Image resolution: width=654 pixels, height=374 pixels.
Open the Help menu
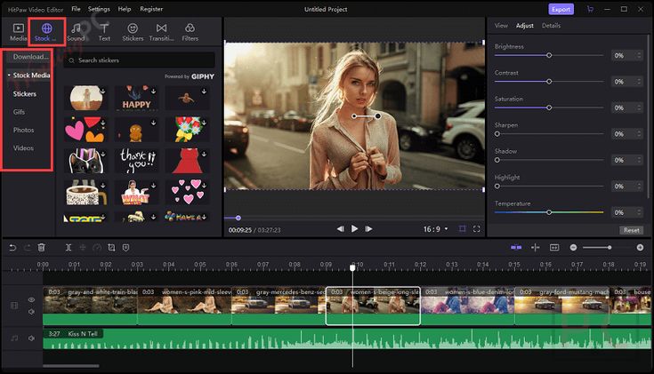click(125, 9)
